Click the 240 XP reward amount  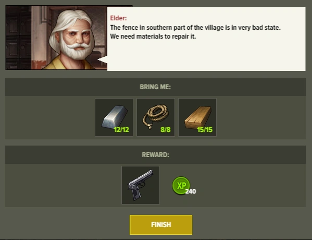pos(191,191)
